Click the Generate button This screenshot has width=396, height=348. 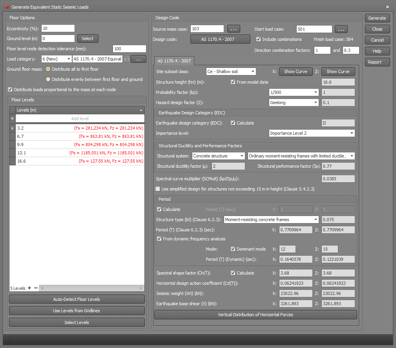(377, 18)
